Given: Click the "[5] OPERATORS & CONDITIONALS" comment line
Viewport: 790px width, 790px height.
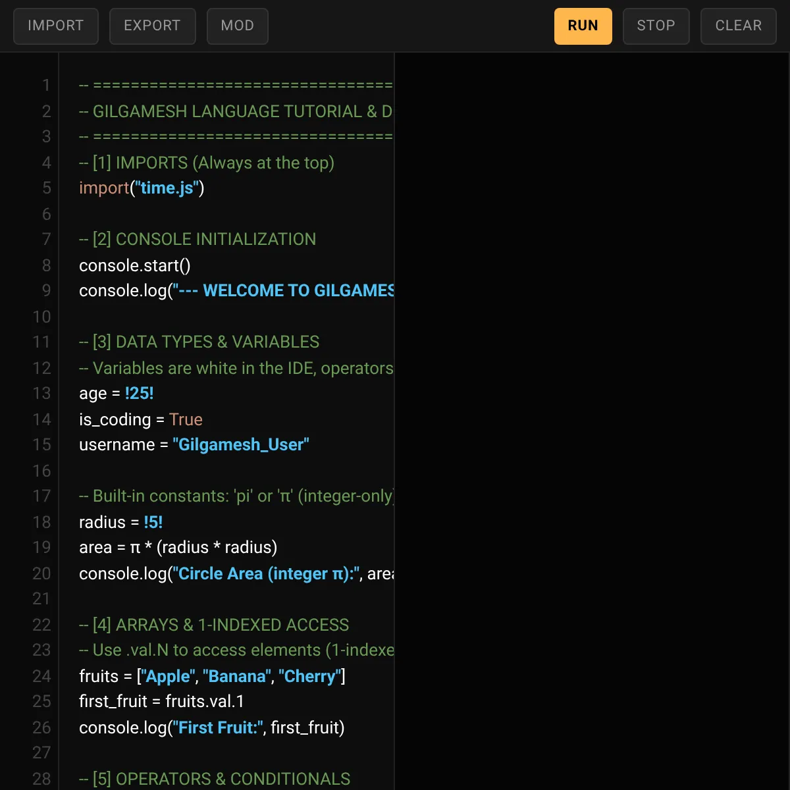Looking at the screenshot, I should point(215,779).
